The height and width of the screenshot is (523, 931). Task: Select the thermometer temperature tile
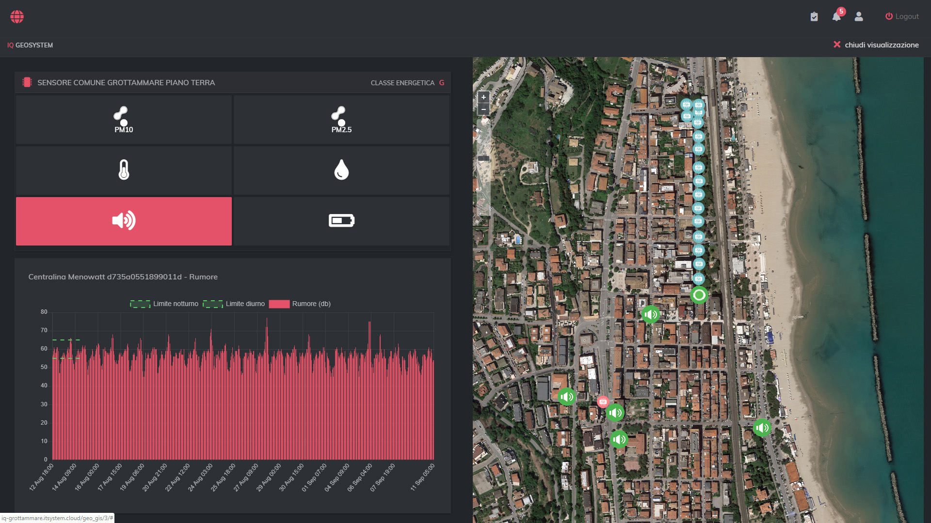point(124,170)
